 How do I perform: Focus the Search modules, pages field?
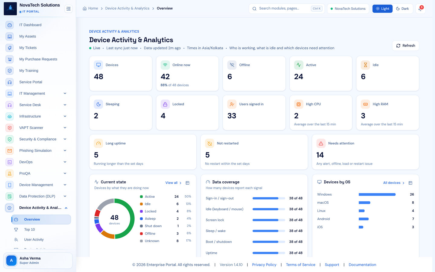coord(286,9)
